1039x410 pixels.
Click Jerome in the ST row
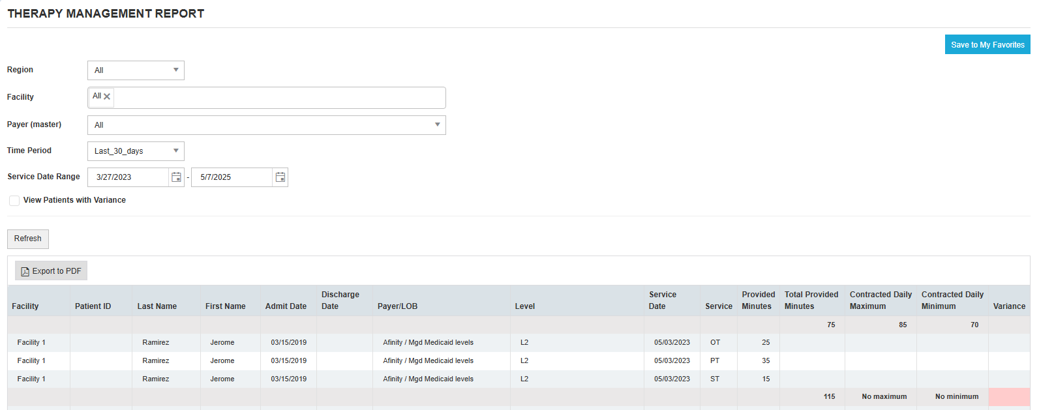222,379
